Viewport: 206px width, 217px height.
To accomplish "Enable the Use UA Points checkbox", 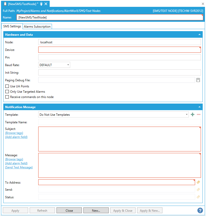I will (x=7, y=86).
